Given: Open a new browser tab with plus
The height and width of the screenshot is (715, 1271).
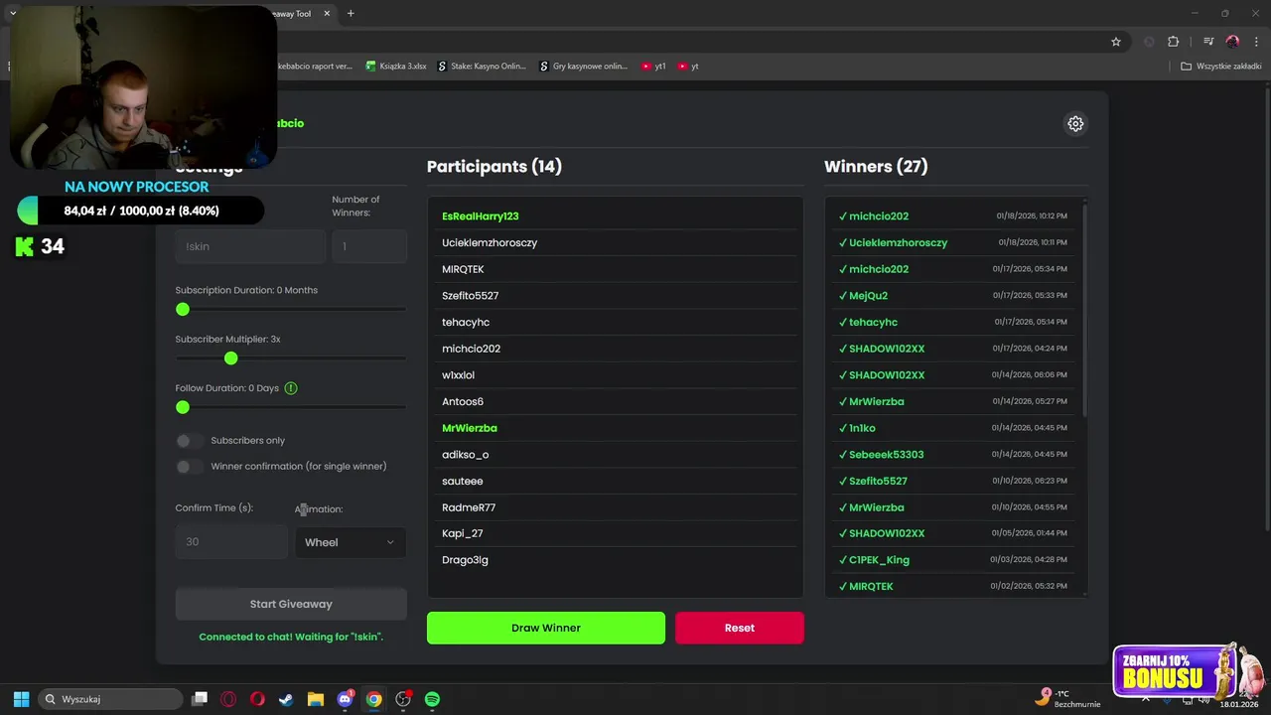Looking at the screenshot, I should tap(351, 14).
